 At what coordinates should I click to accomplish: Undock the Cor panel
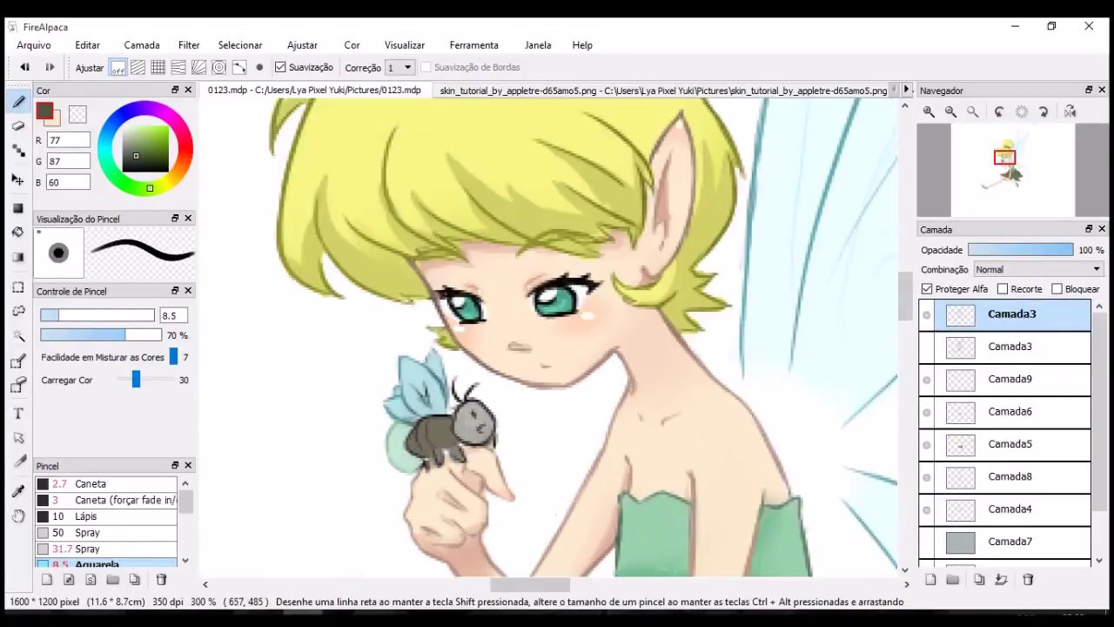pyautogui.click(x=175, y=90)
